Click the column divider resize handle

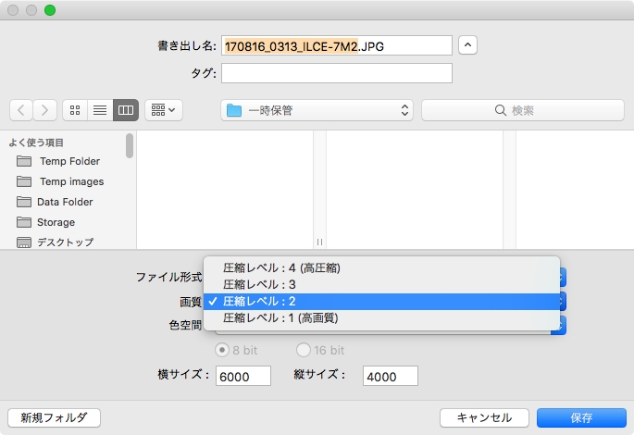point(320,242)
